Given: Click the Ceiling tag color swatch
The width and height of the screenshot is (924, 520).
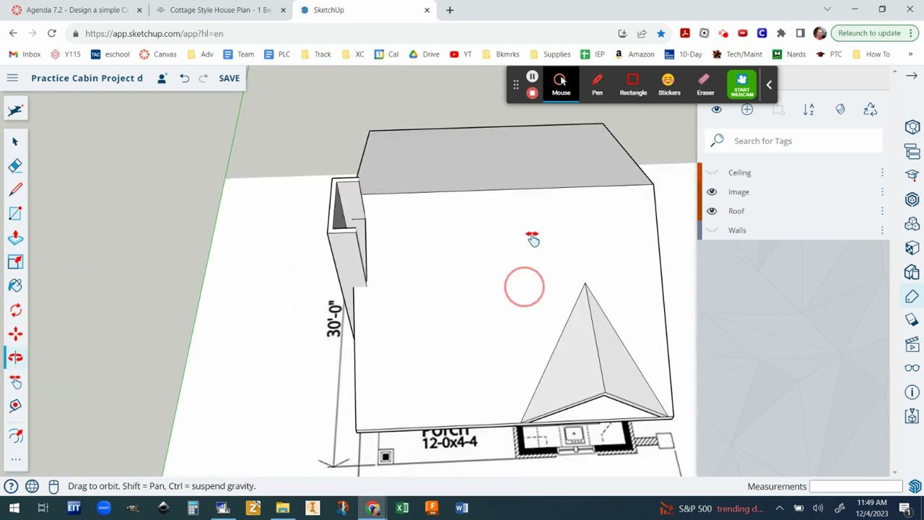Looking at the screenshot, I should pyautogui.click(x=699, y=173).
